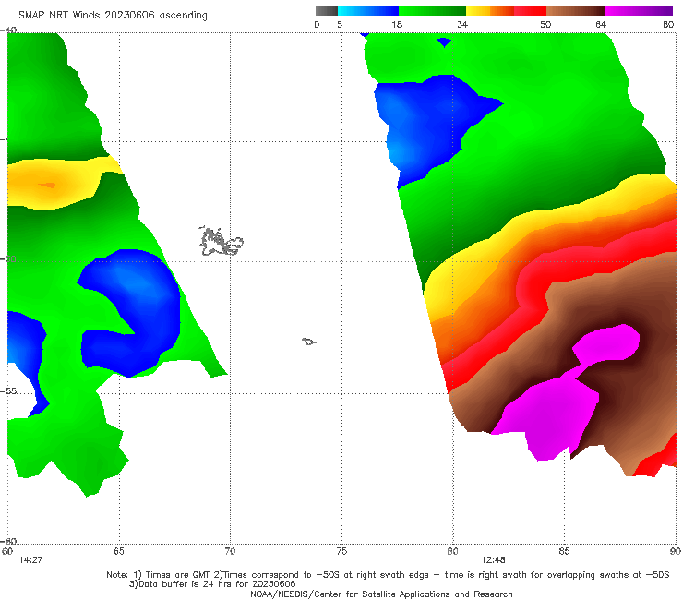Click the "75" longitude label
The image size is (683, 600).
pos(341,551)
